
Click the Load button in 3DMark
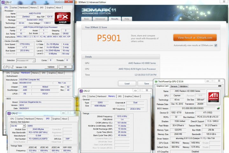(127, 84)
